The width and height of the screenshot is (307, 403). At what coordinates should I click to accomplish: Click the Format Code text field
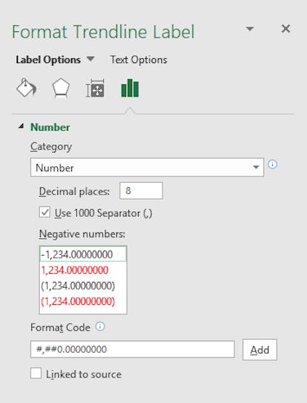point(133,349)
